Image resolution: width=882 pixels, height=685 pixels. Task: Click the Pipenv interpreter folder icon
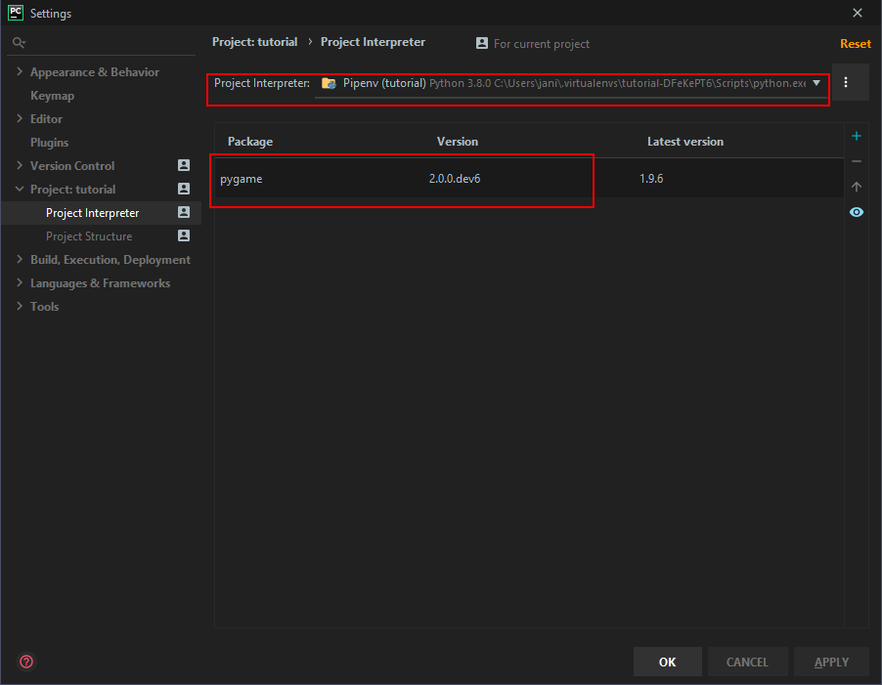[329, 84]
